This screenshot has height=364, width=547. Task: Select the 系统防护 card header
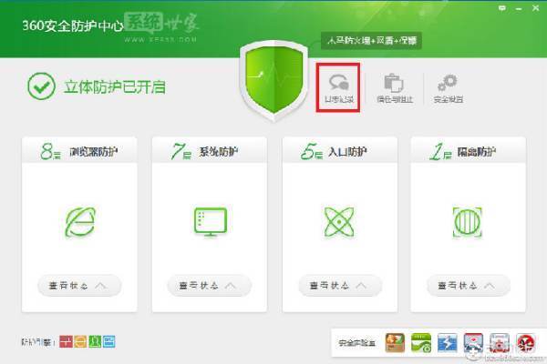pyautogui.click(x=210, y=150)
